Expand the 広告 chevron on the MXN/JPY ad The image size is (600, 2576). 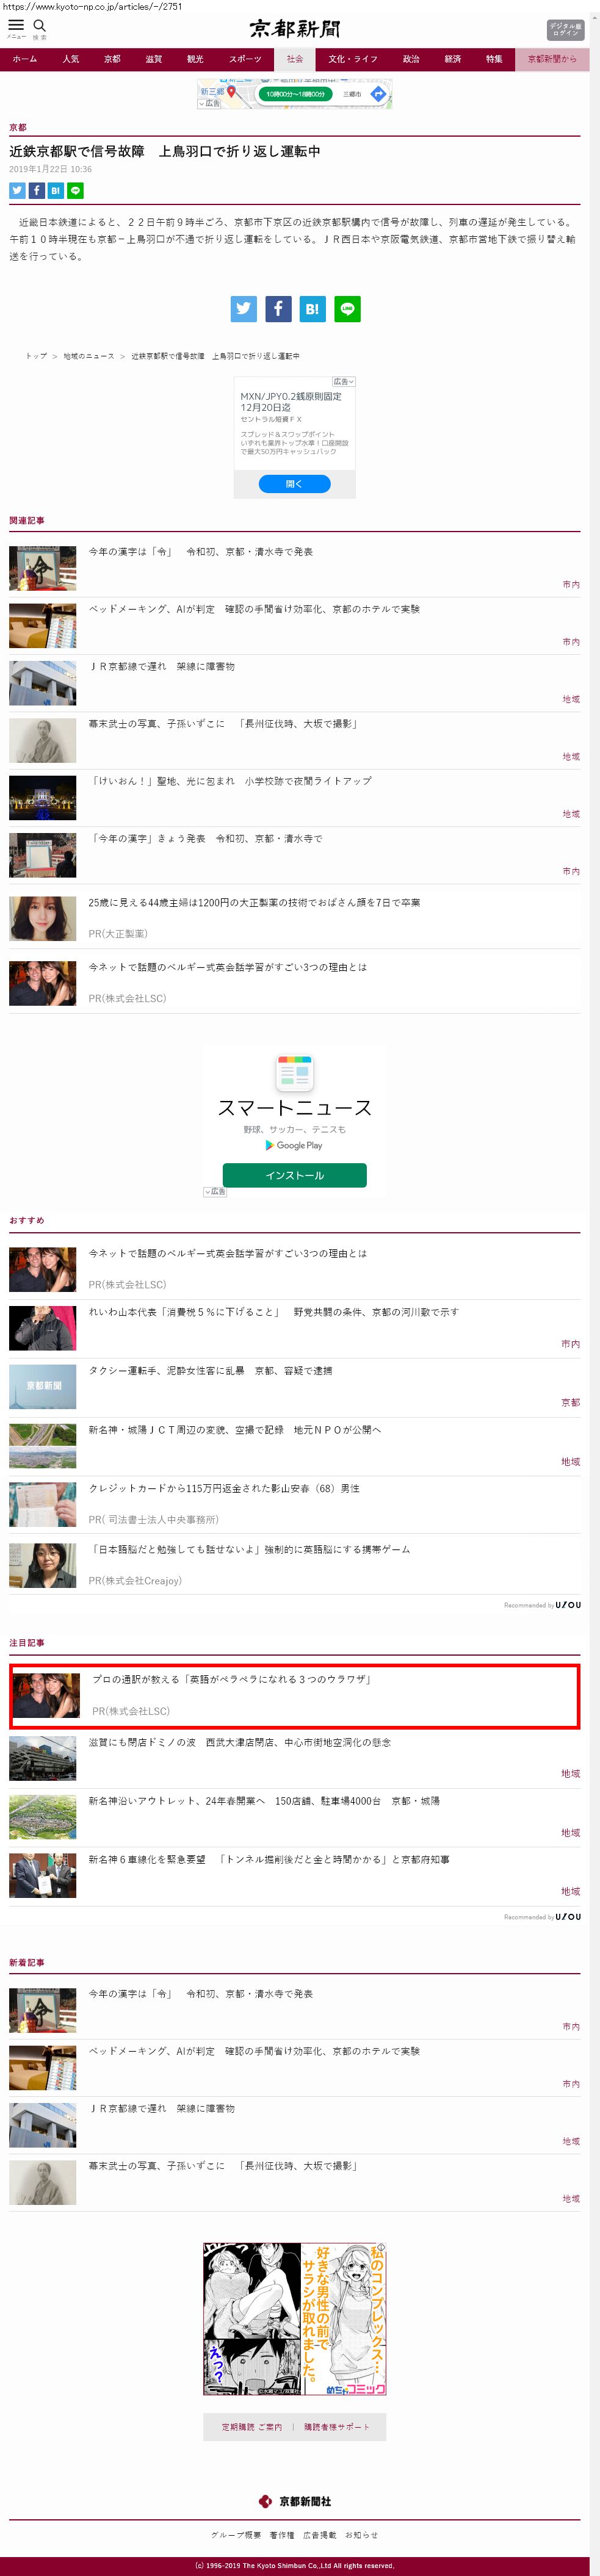point(343,381)
